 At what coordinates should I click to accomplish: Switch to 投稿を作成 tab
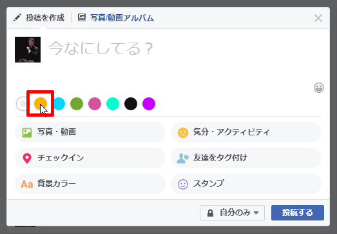[39, 17]
